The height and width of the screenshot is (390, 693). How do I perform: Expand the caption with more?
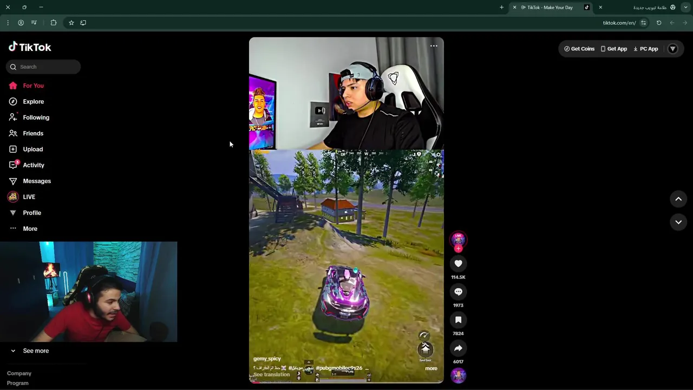point(431,368)
